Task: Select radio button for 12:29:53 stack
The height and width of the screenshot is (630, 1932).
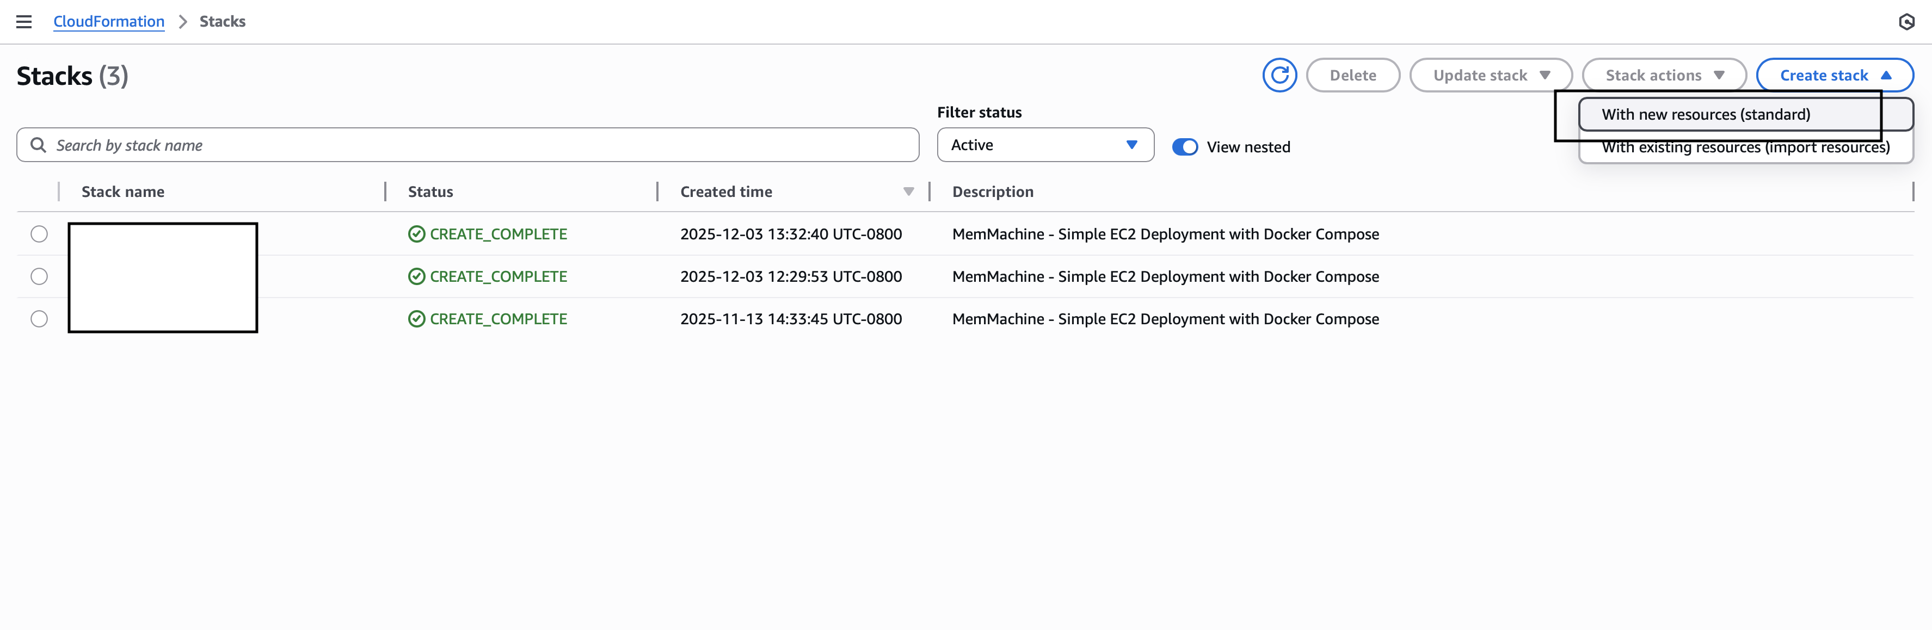Action: tap(39, 277)
